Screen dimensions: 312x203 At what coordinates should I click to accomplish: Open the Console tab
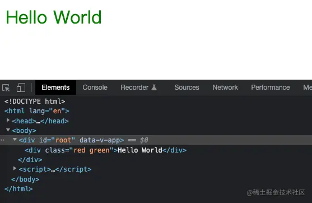[x=95, y=87]
